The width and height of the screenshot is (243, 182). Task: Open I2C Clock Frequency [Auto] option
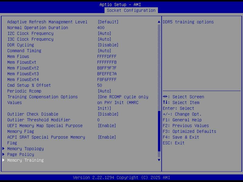(x=104, y=33)
